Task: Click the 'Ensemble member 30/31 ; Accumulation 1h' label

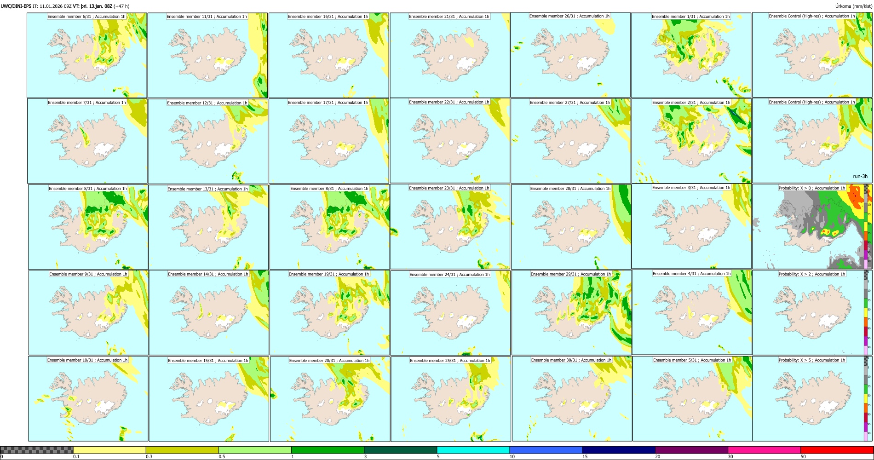Action: [571, 360]
